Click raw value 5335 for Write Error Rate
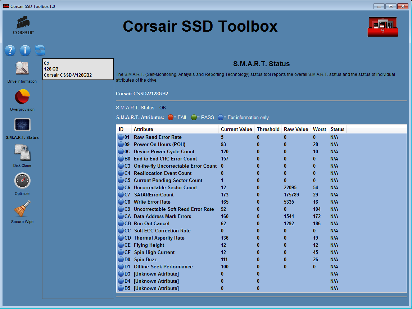 289,202
